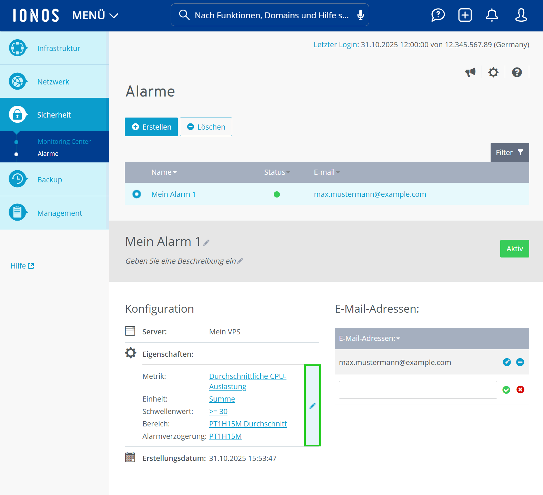This screenshot has width=543, height=495.
Task: Click the PT1H15M Durchschnitt link
Action: [248, 424]
